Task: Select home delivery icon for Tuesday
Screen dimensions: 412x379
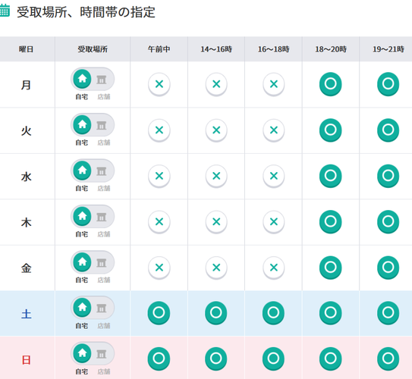Action: pyautogui.click(x=82, y=124)
